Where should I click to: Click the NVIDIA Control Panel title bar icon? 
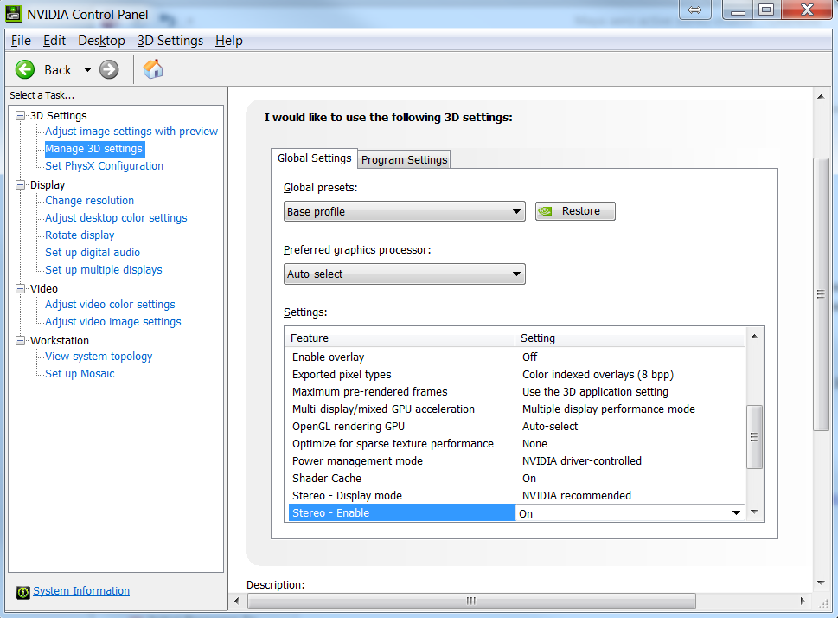click(x=14, y=14)
